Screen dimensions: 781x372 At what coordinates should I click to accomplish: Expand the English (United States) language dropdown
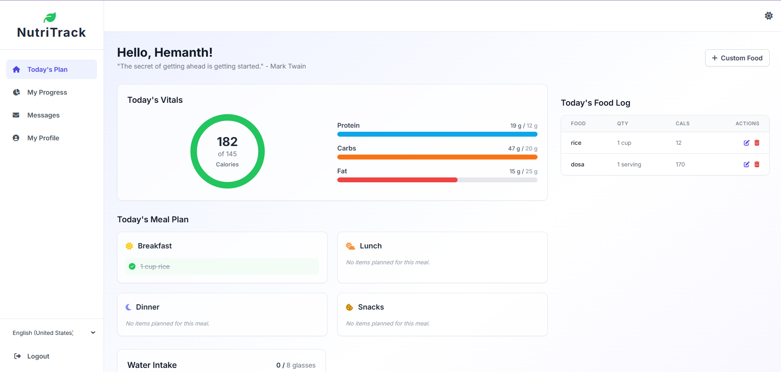(93, 332)
